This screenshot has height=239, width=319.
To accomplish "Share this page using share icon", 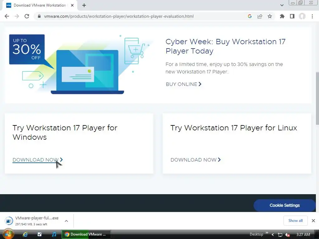I will [x=260, y=16].
